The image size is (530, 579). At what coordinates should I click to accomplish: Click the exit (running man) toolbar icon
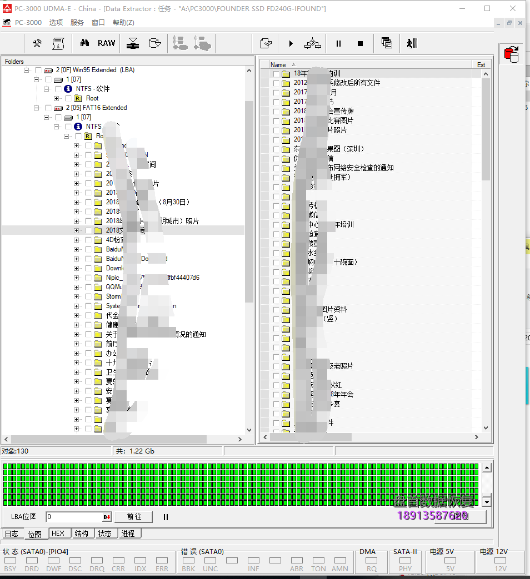point(411,43)
